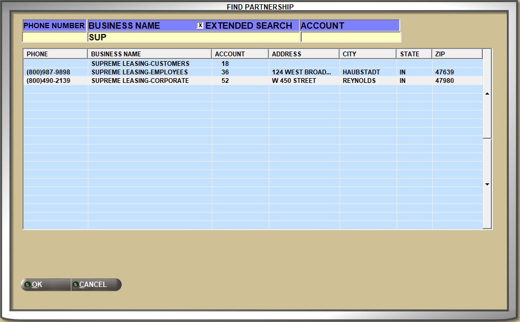Image resolution: width=520 pixels, height=322 pixels.
Task: Click the Phone Number input field
Action: point(54,37)
